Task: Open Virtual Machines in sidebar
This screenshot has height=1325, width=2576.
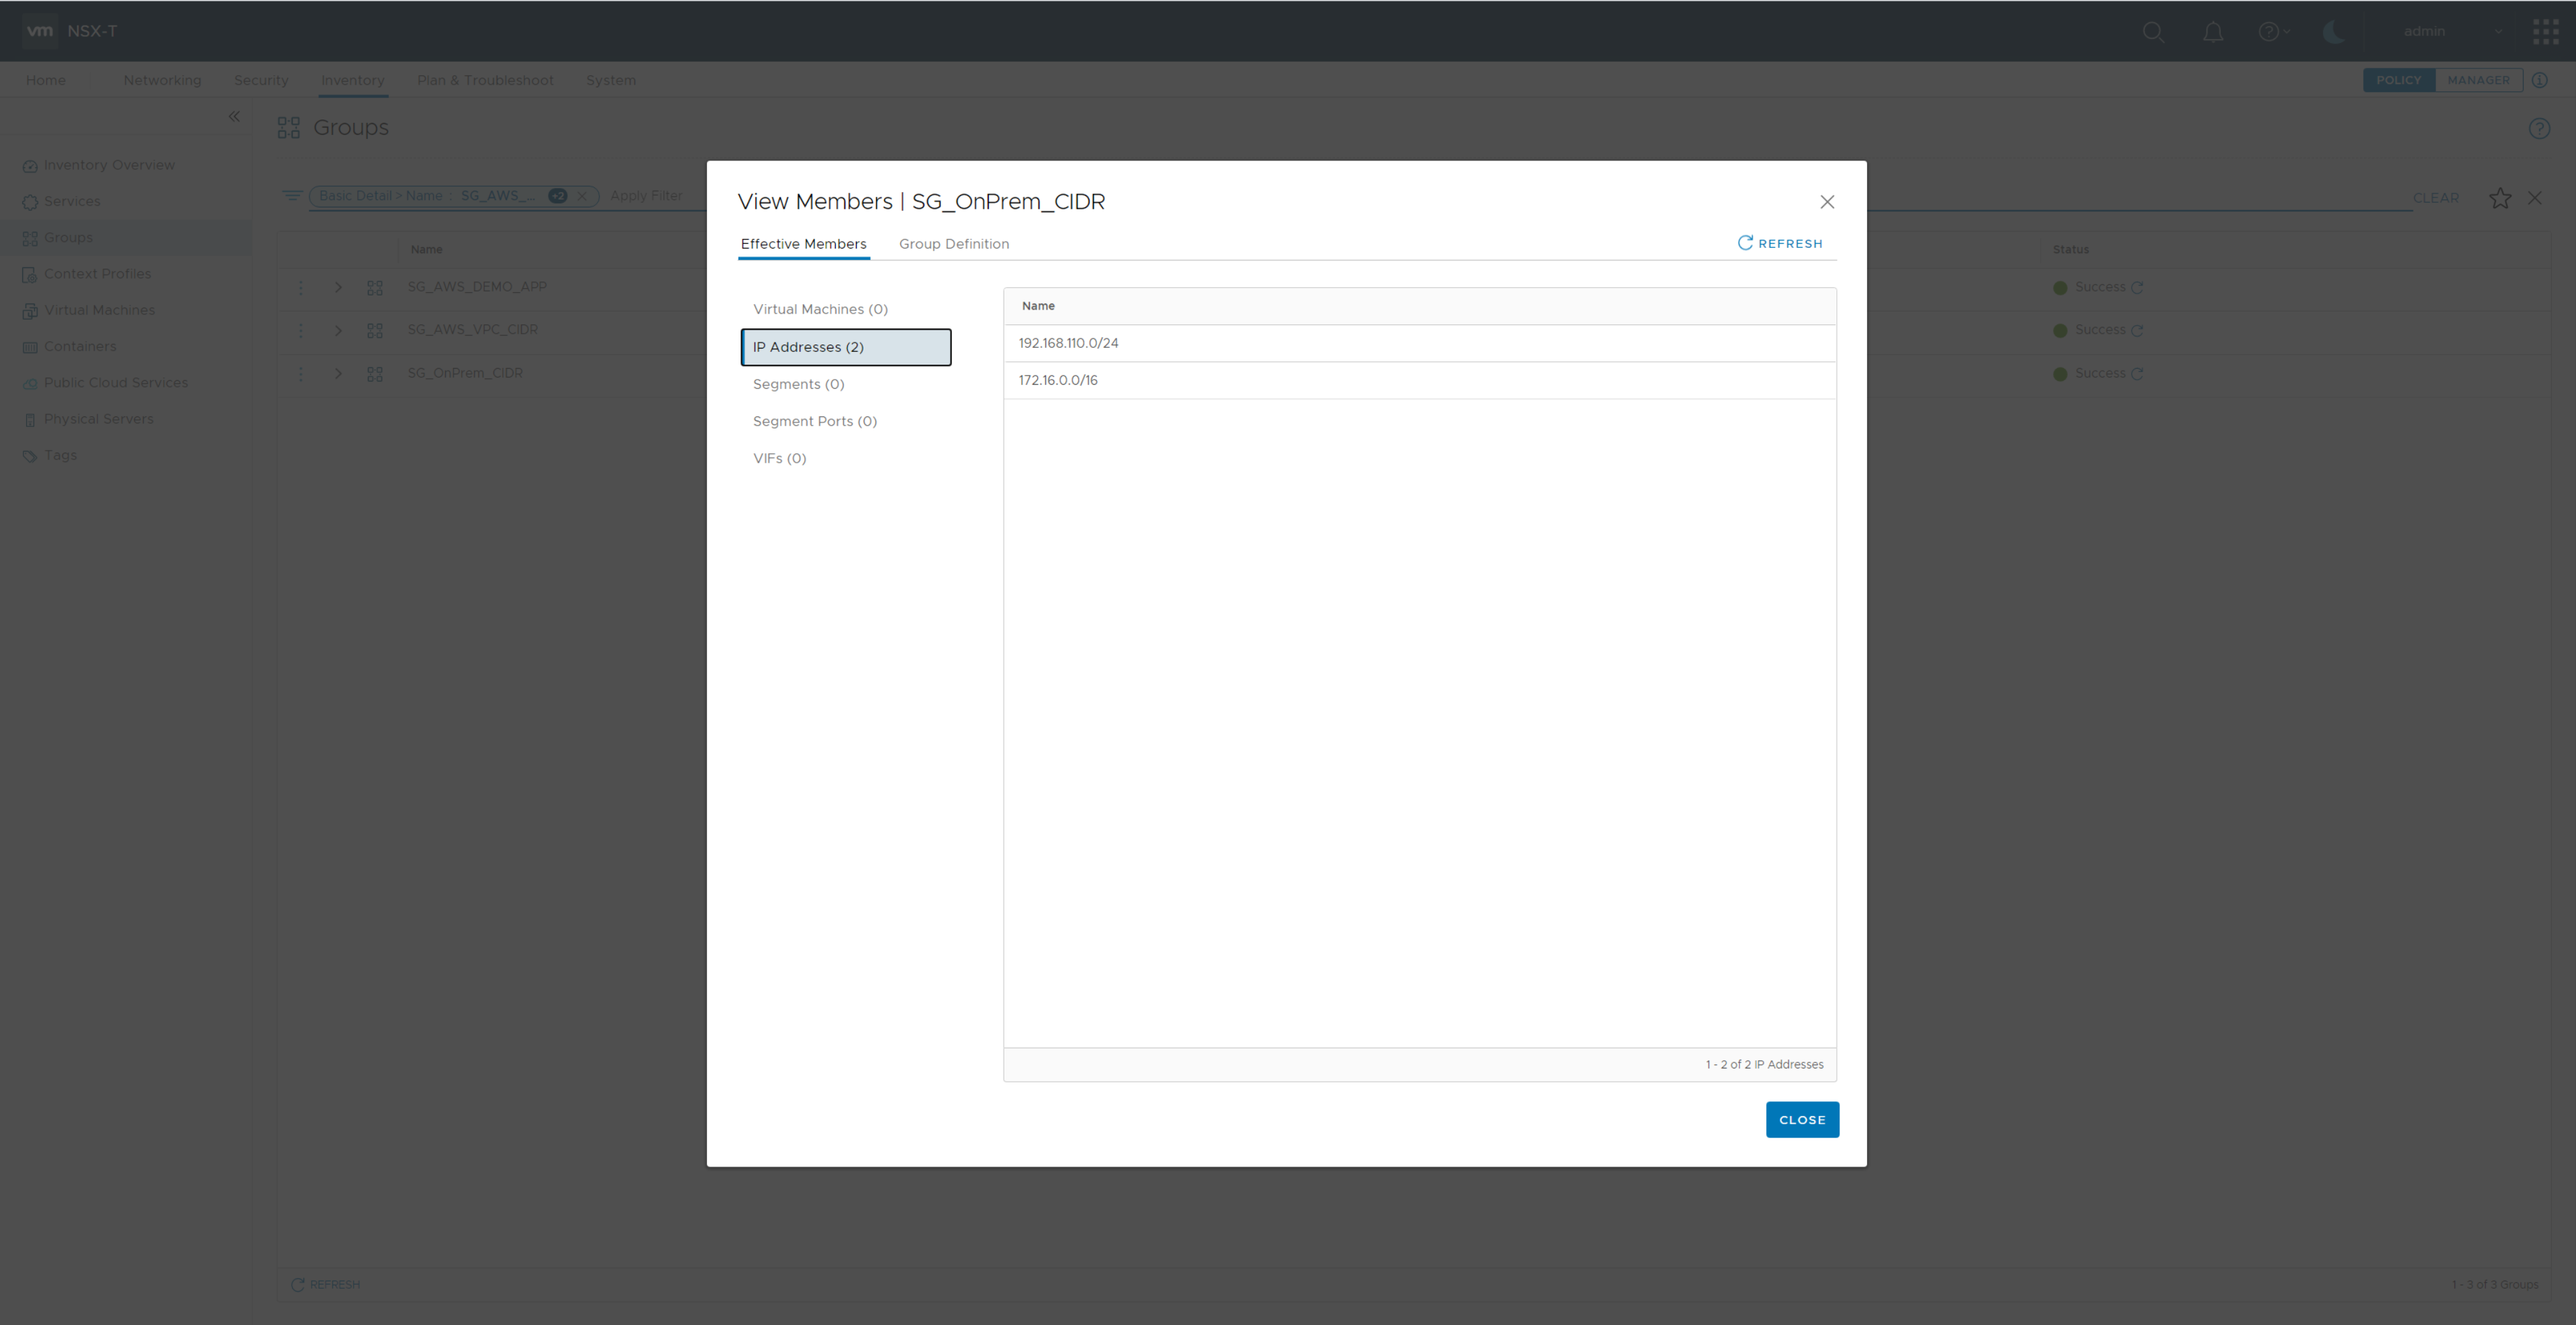Action: click(x=99, y=310)
